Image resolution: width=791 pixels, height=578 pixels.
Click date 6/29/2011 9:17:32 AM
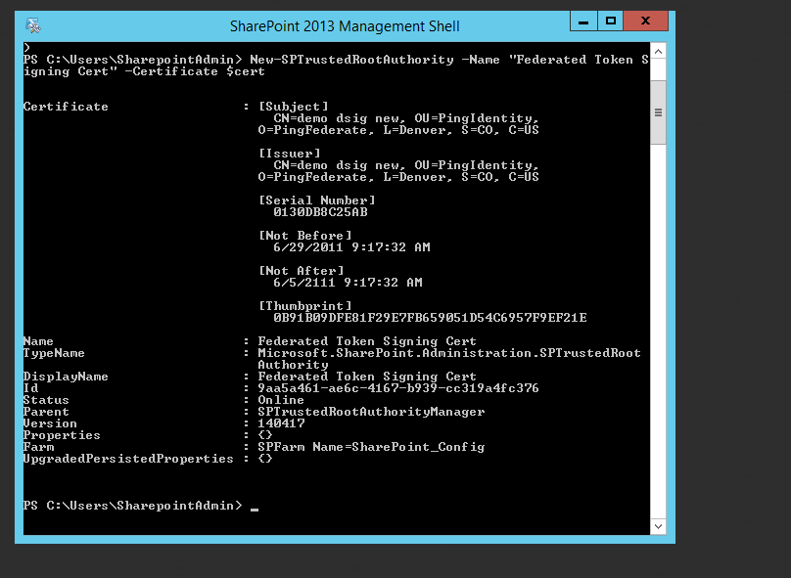(x=351, y=247)
